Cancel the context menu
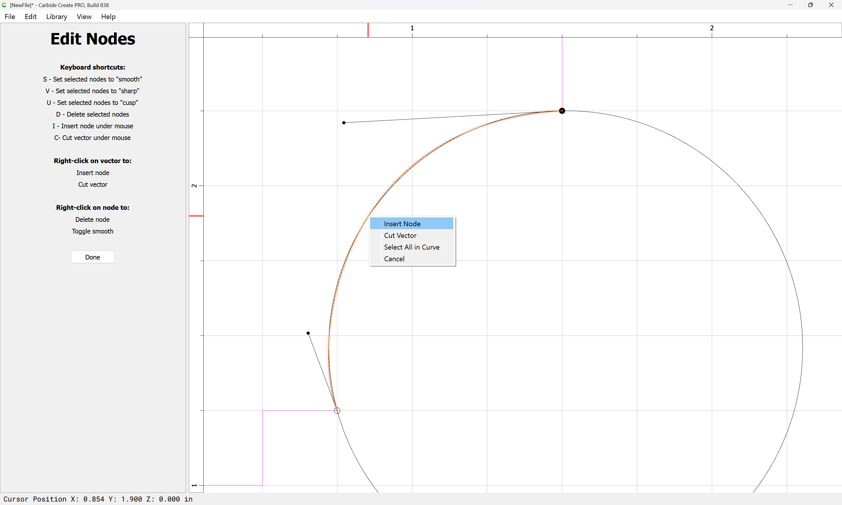This screenshot has height=505, width=842. click(394, 259)
